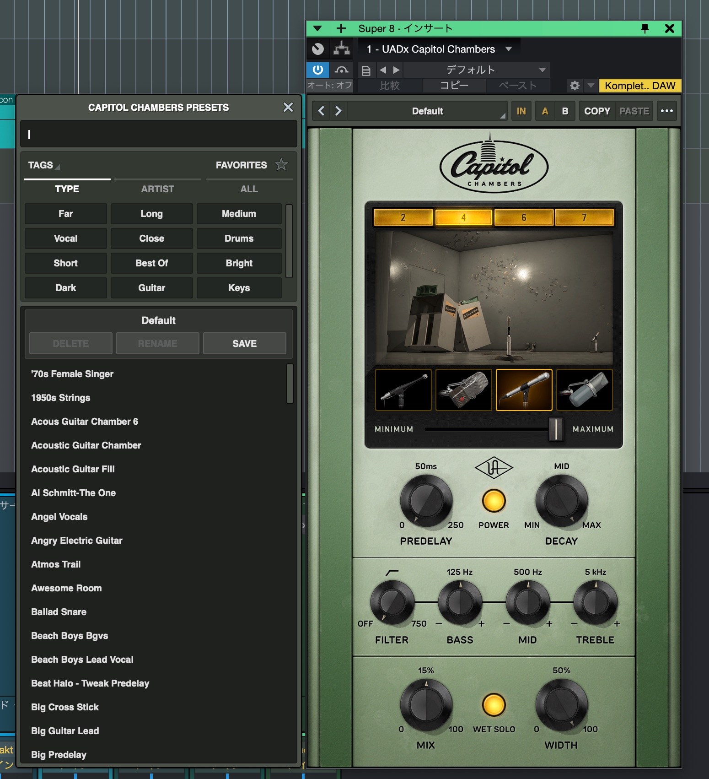Viewport: 709px width, 779px height.
Task: Toggle the IN bypass button
Action: pyautogui.click(x=521, y=111)
